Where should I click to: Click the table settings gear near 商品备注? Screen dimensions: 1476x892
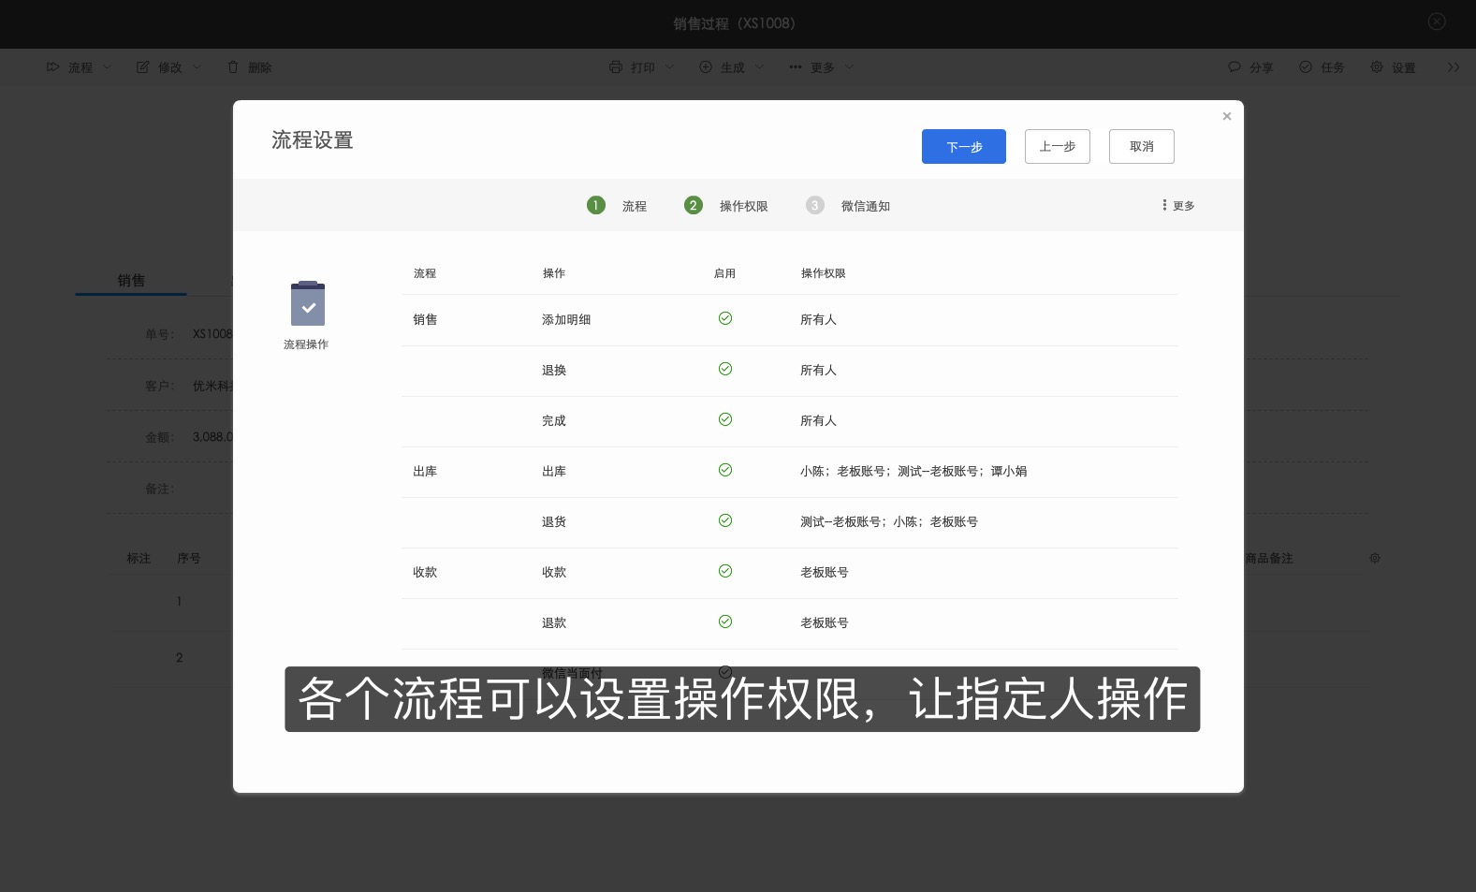[x=1375, y=558]
